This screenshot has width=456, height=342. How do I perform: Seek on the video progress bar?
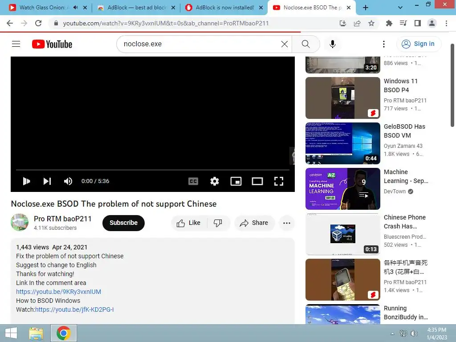tap(153, 170)
